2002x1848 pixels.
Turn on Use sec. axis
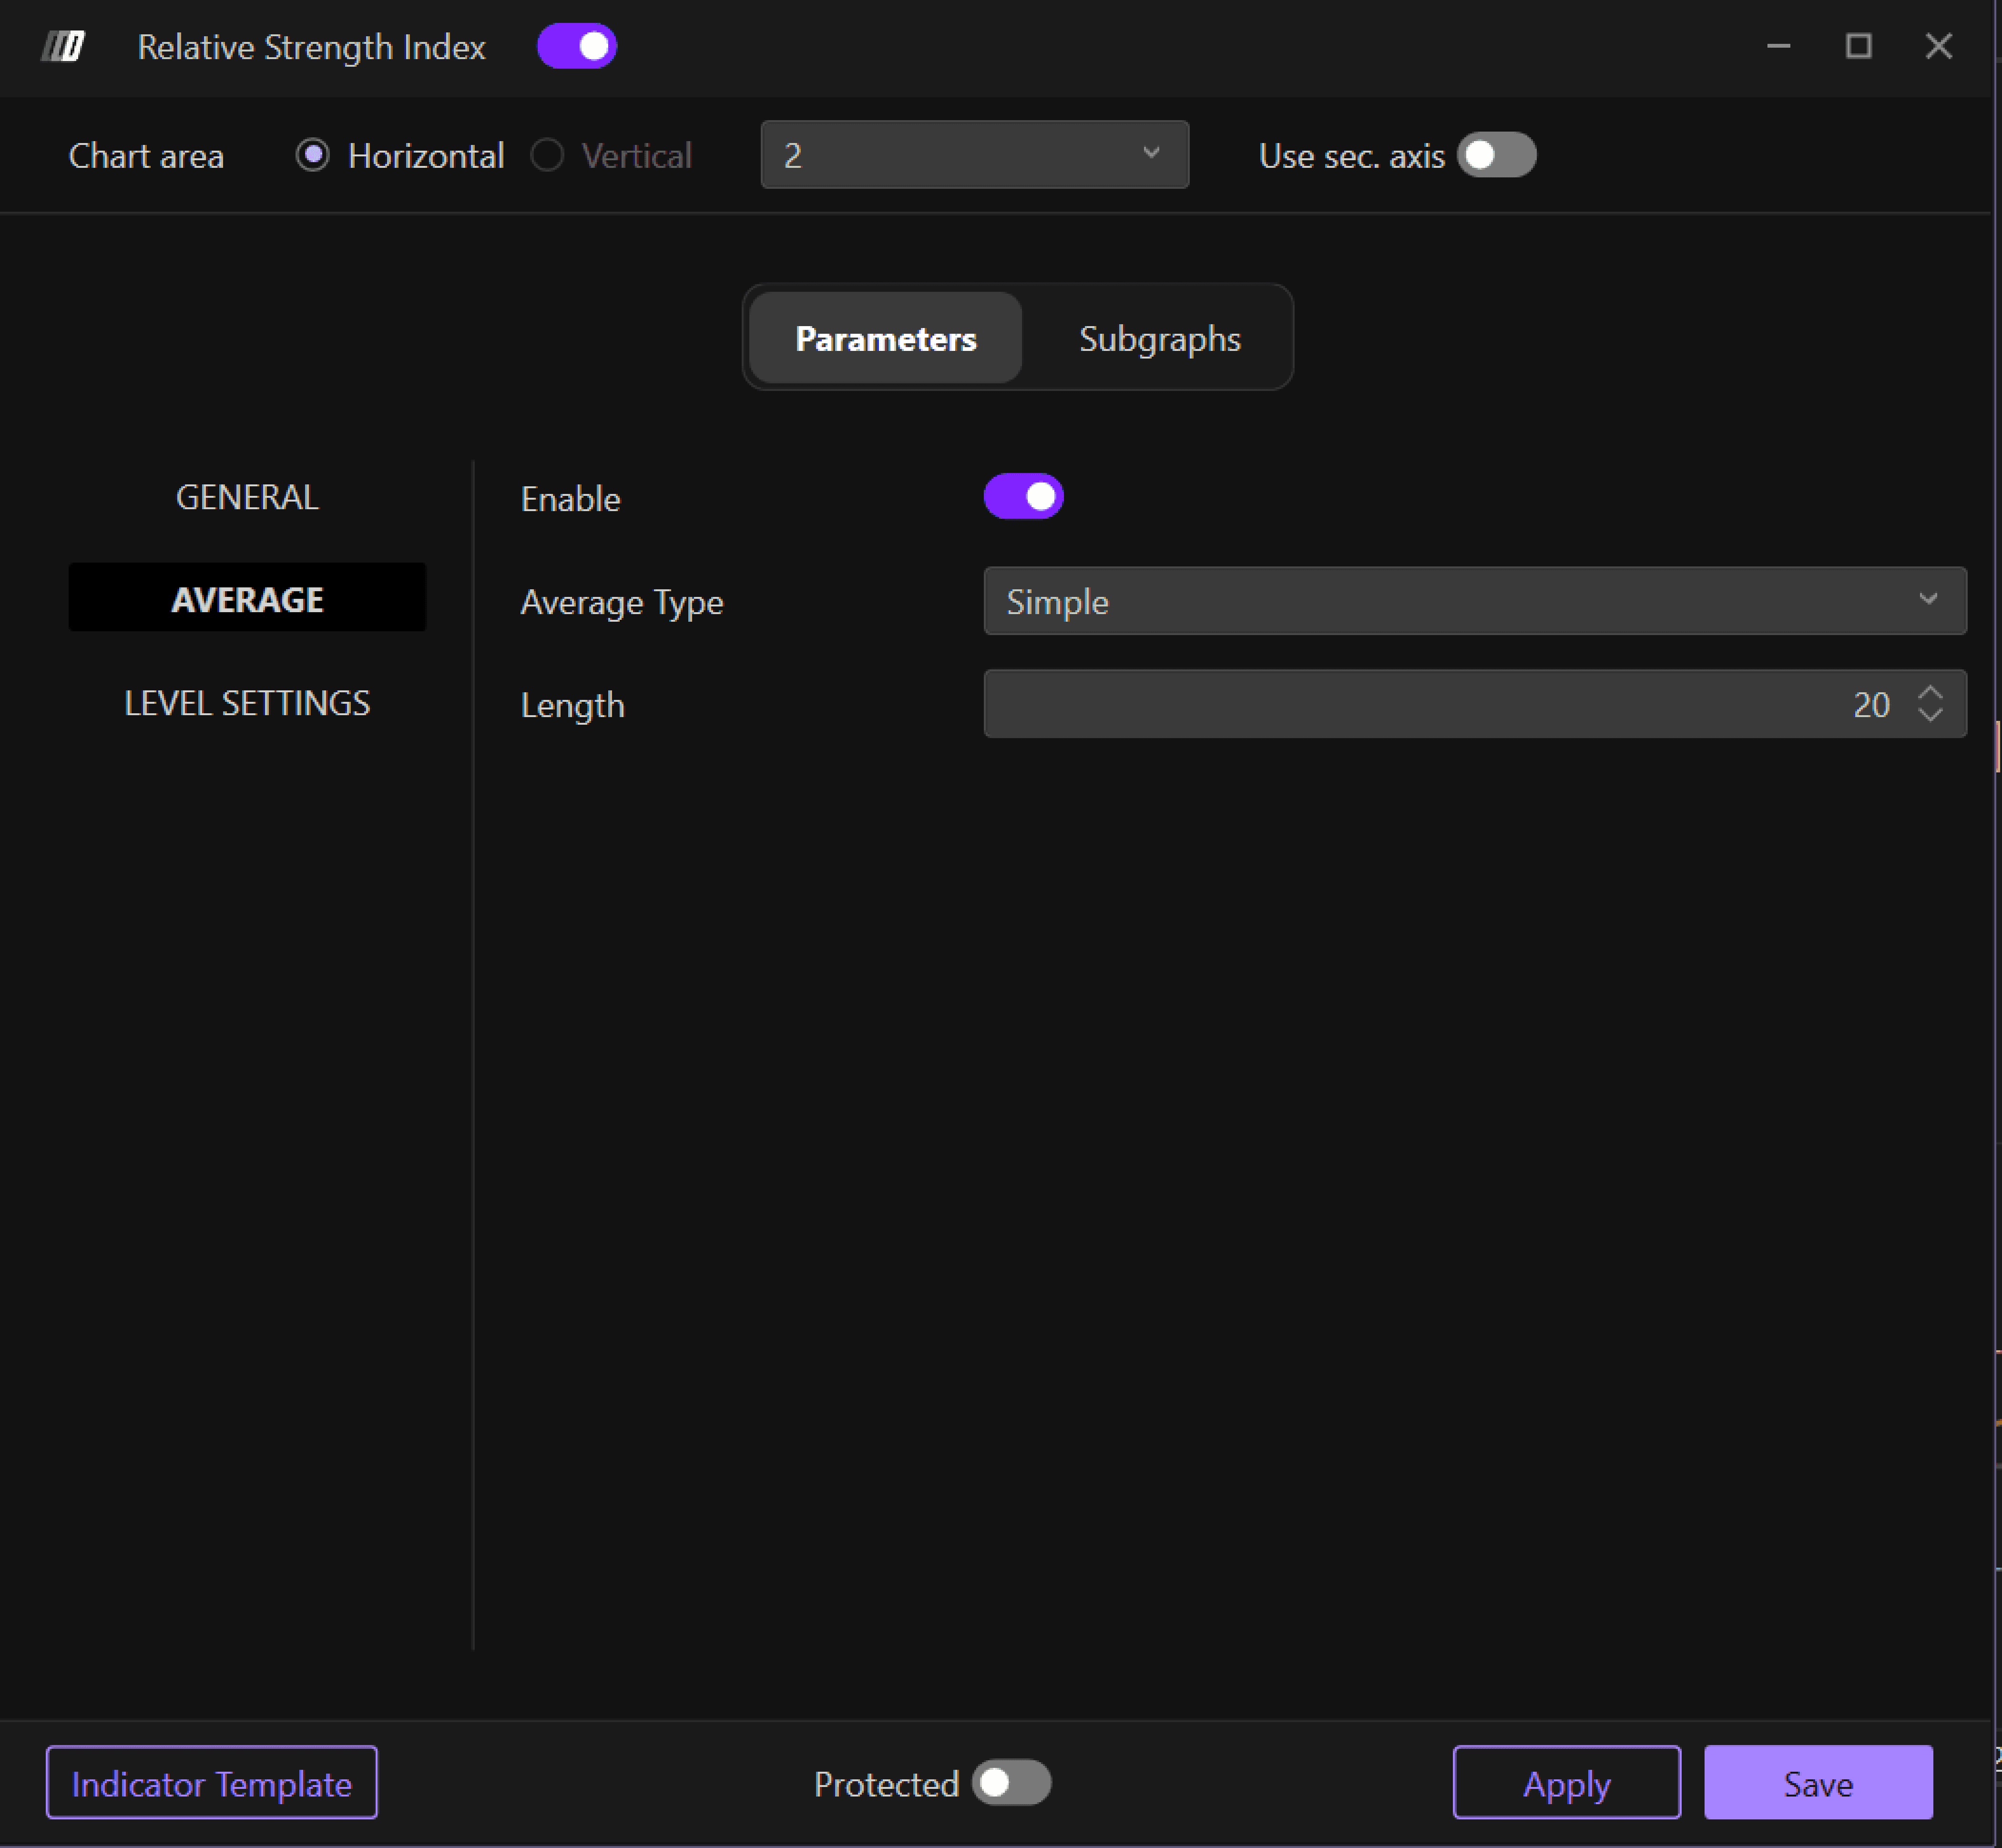[x=1495, y=155]
